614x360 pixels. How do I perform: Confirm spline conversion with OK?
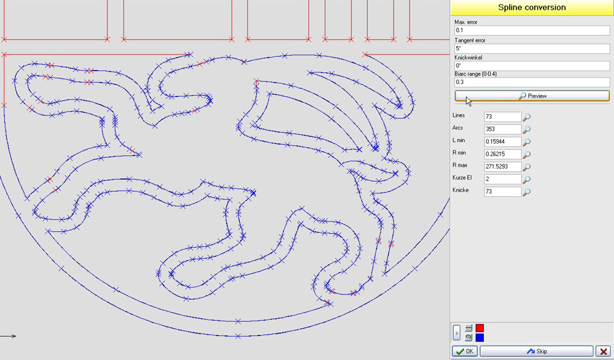[465, 351]
